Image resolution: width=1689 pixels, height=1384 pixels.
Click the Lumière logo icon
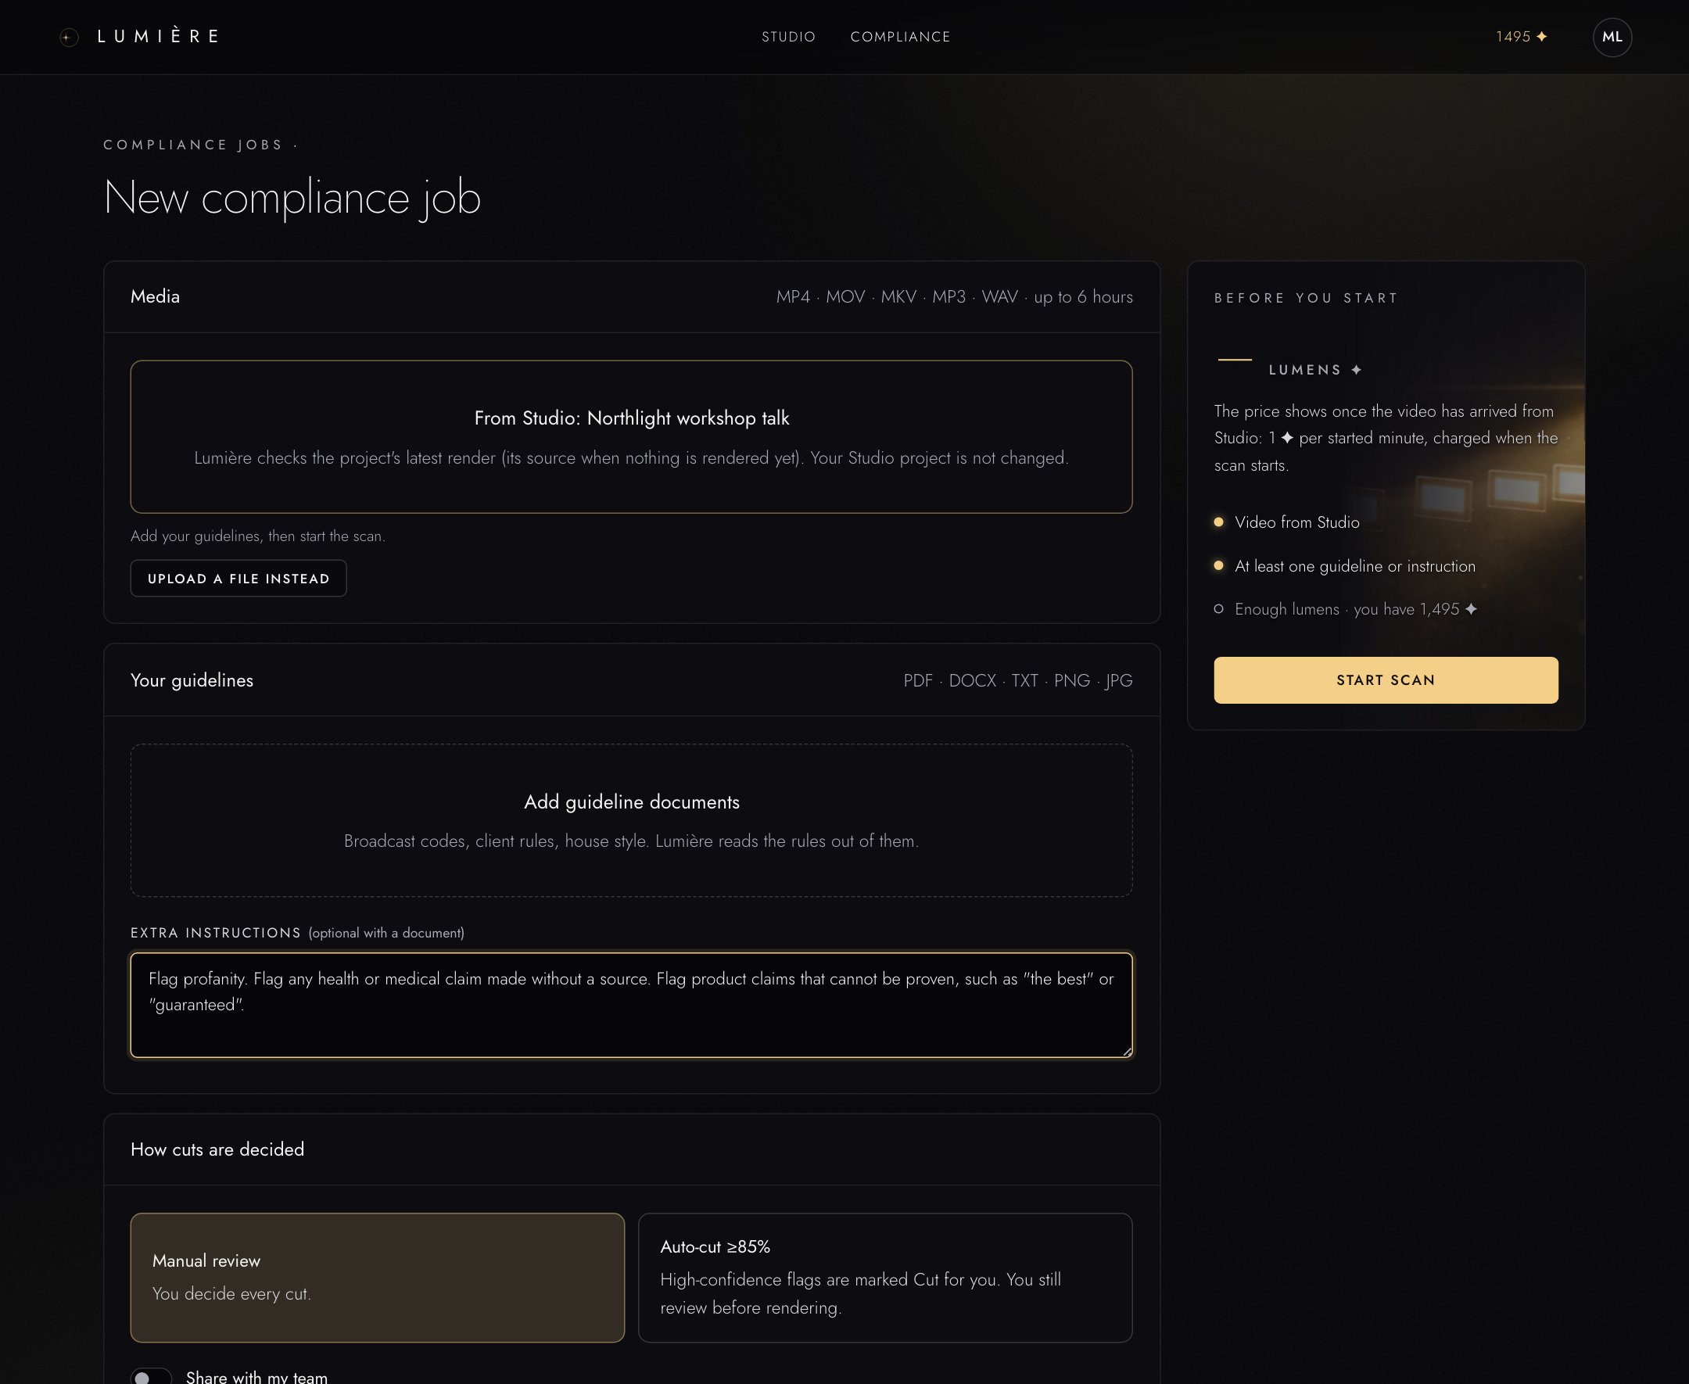70,38
